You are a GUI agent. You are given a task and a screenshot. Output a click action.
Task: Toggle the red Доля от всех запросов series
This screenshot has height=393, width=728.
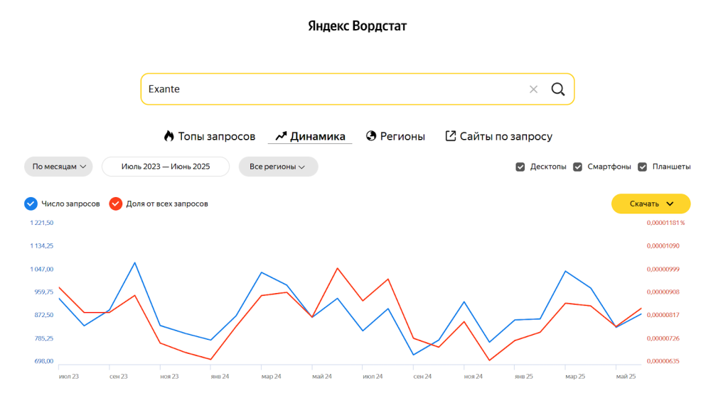point(115,204)
